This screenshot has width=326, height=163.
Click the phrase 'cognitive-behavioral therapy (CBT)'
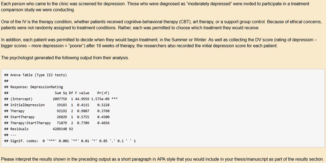157,22
